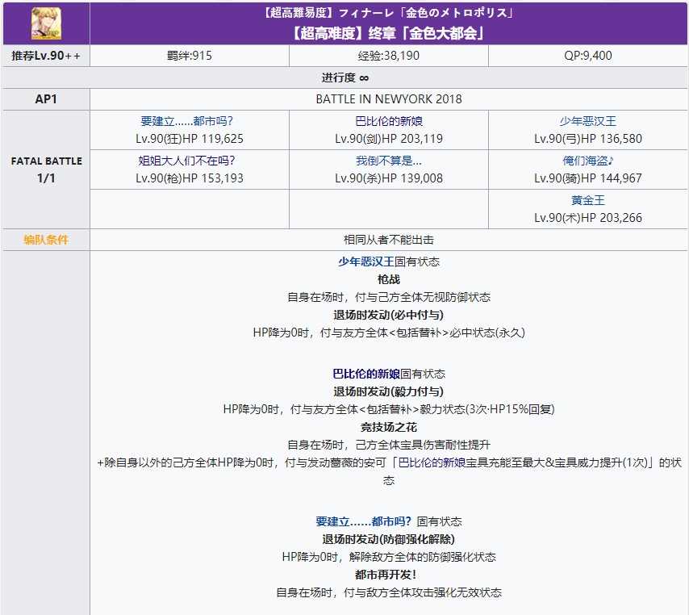Open enemy link 少年恶汉王 in battle table
This screenshot has height=615, width=689.
point(588,121)
